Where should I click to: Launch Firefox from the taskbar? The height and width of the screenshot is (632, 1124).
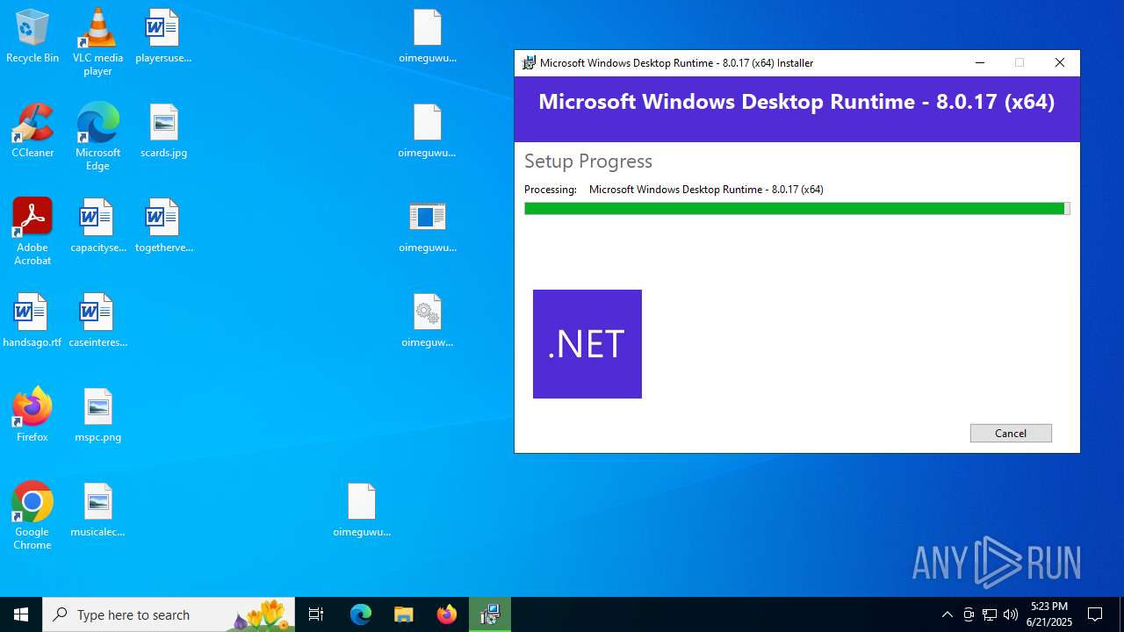[x=447, y=614]
